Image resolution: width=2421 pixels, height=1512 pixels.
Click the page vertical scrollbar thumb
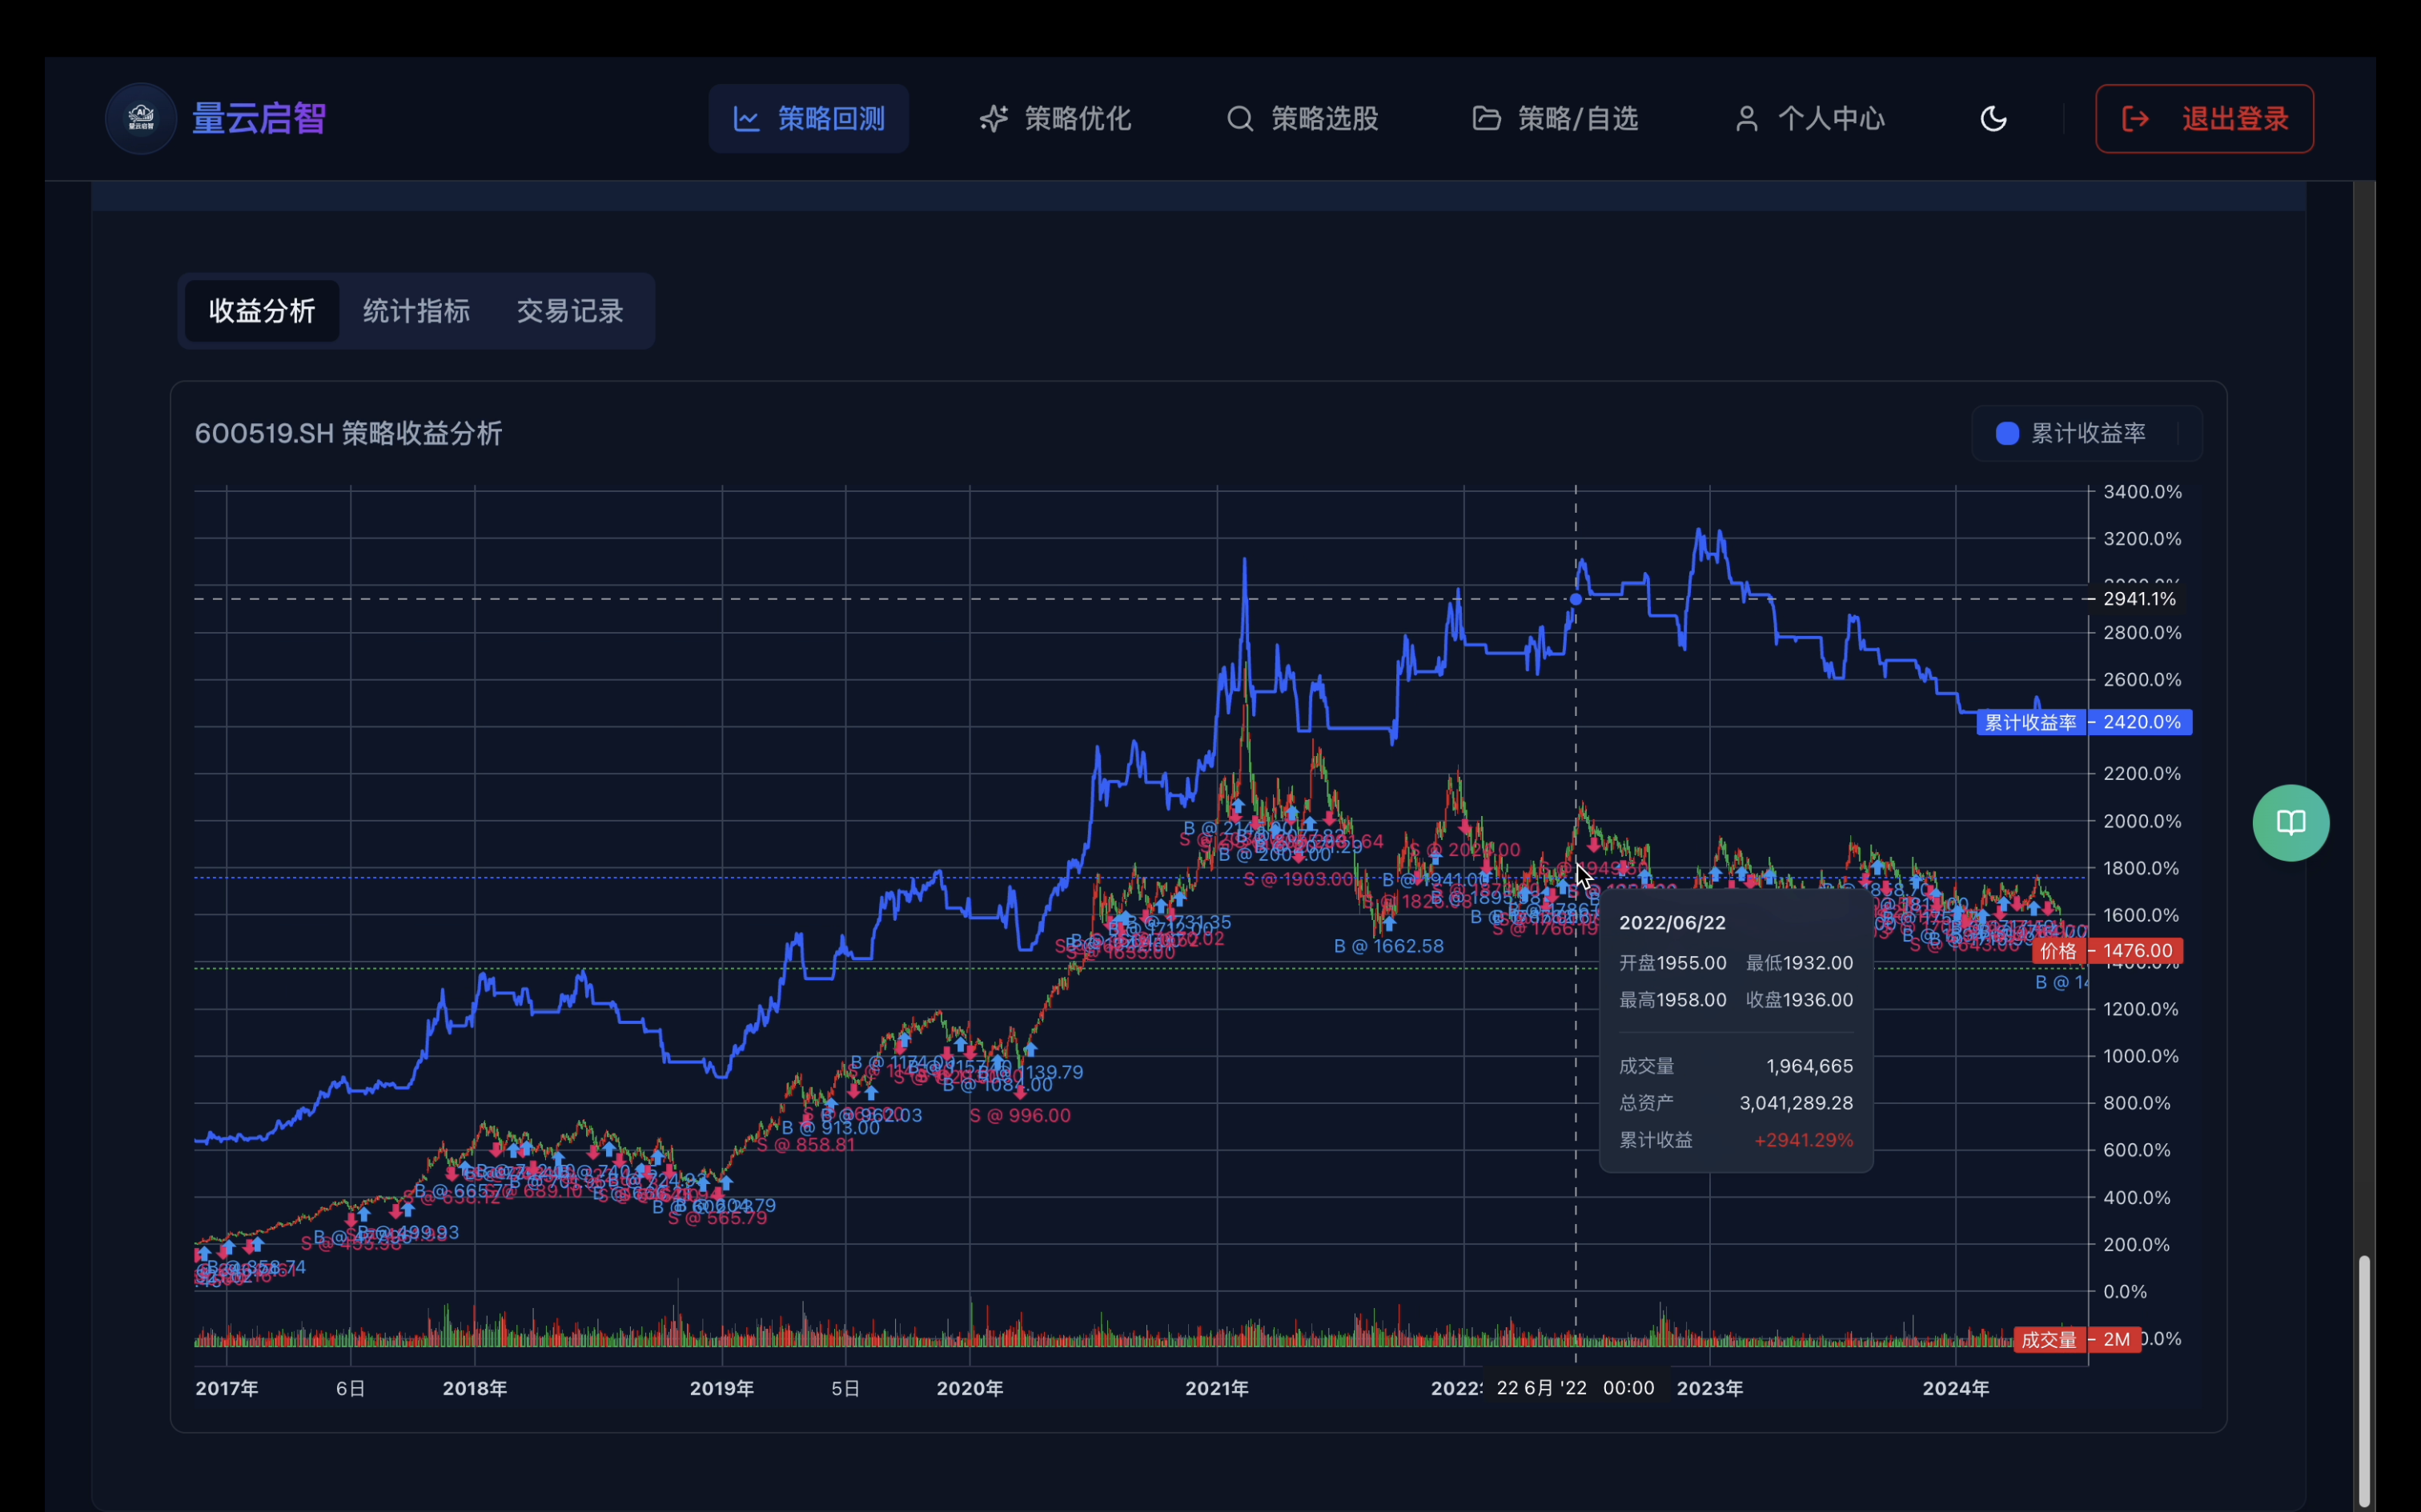point(2364,1380)
